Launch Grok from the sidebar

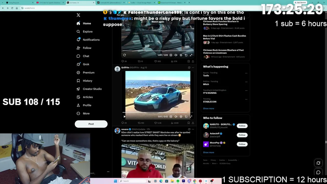tap(83, 64)
